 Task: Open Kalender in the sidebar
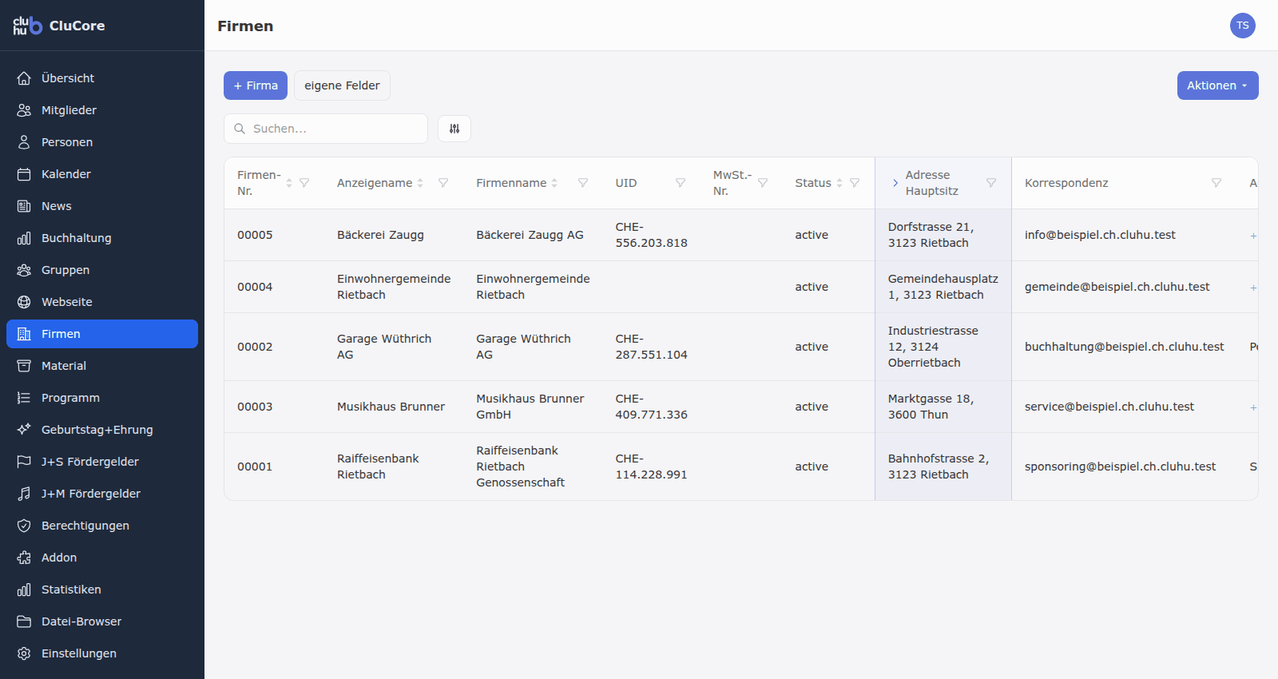(102, 174)
